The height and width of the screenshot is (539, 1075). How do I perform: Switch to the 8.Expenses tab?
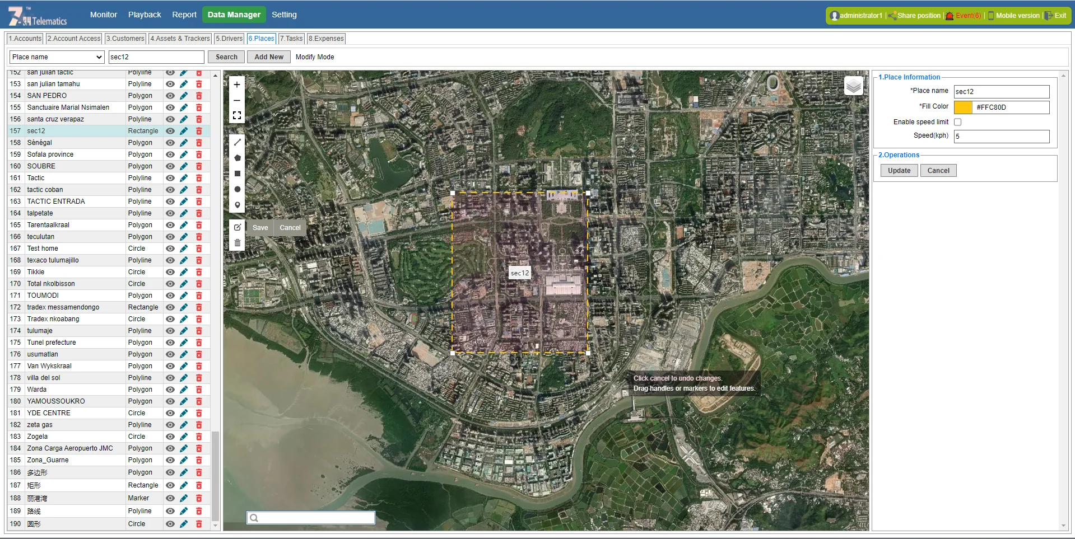pos(326,39)
